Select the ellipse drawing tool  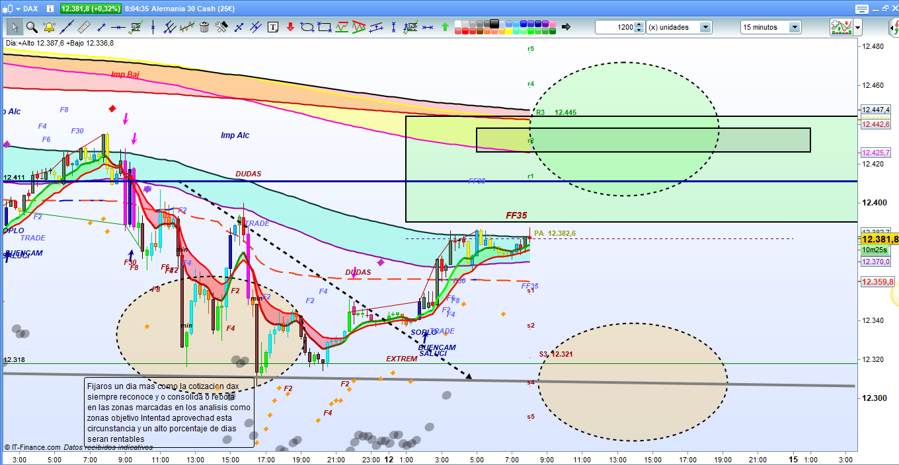tap(307, 27)
